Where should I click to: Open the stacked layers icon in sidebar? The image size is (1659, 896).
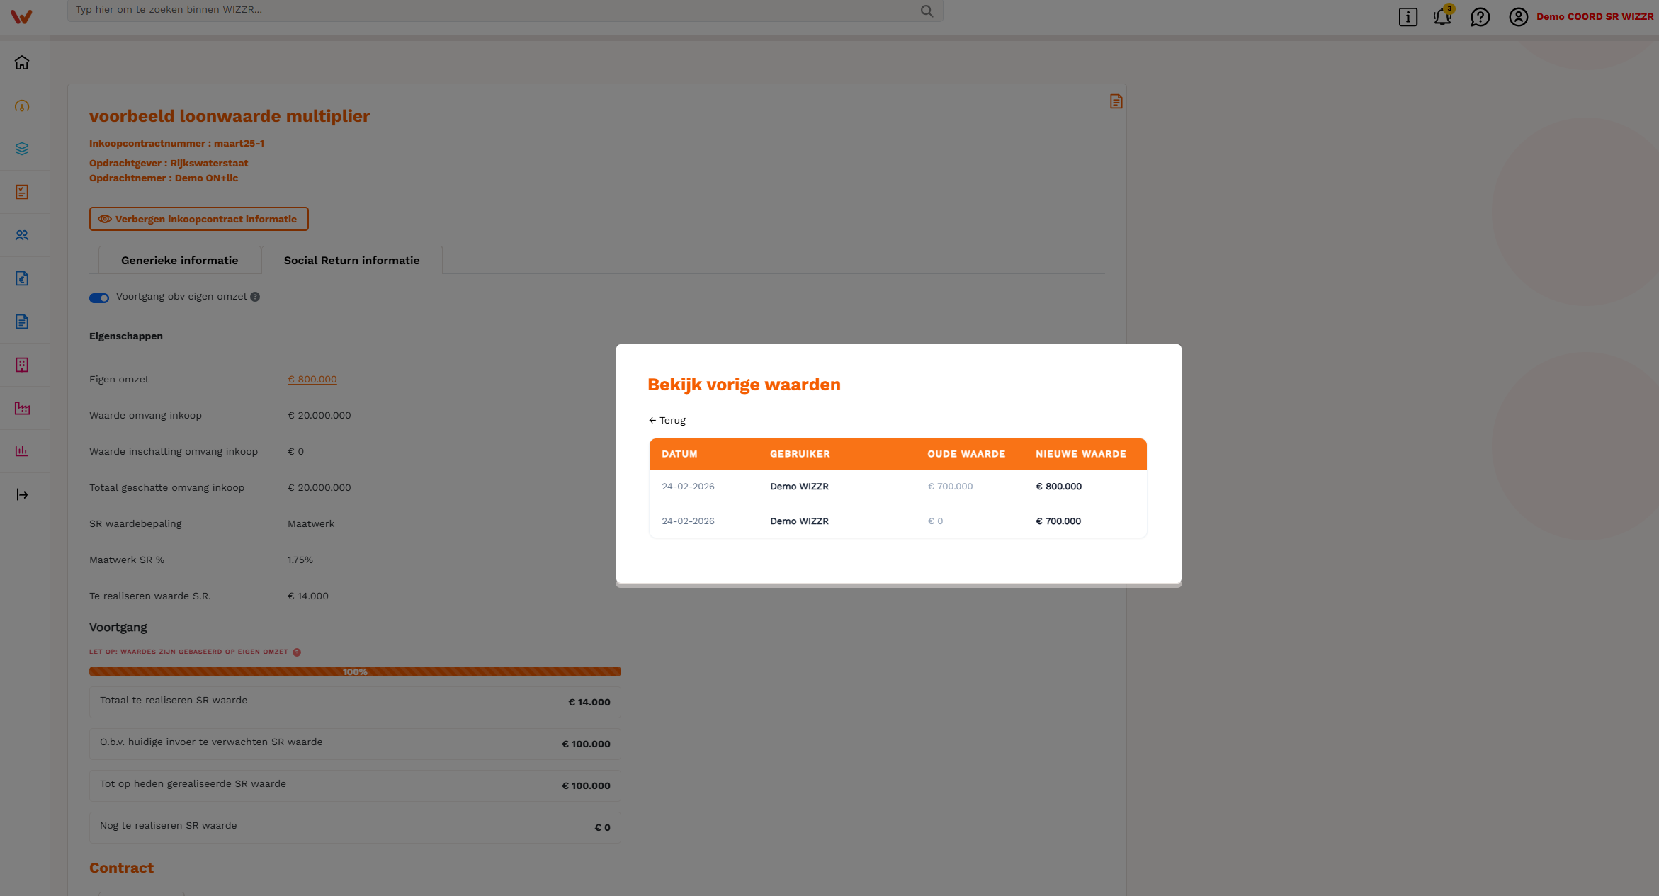click(22, 149)
